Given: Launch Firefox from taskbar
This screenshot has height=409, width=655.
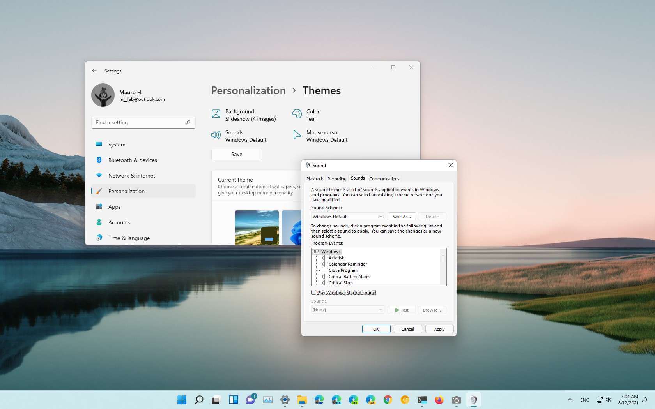Looking at the screenshot, I should (439, 400).
